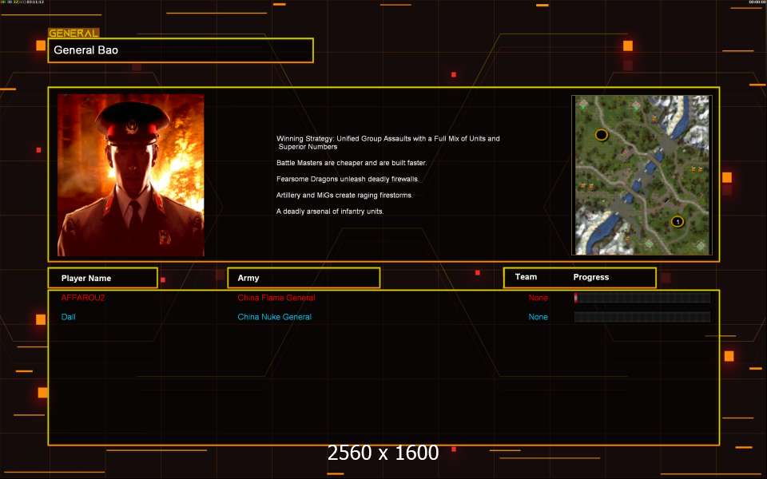Click Dall's team value None
Viewport: 767px width, 479px height.
coord(538,317)
